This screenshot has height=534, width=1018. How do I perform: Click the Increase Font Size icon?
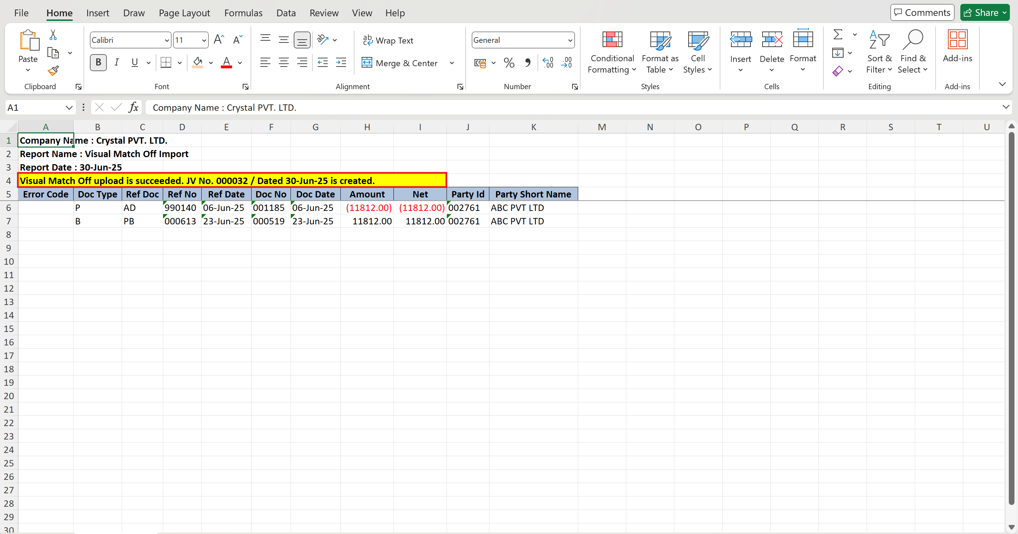click(x=219, y=40)
